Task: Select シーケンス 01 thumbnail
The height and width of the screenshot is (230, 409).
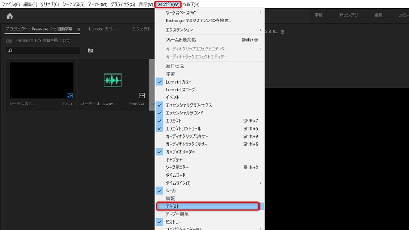Action: pos(42,80)
